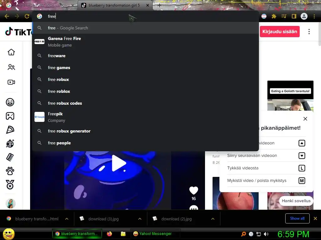Screen dimensions: 321x240
Task: Click the TikTok logo
Action: 18,32
